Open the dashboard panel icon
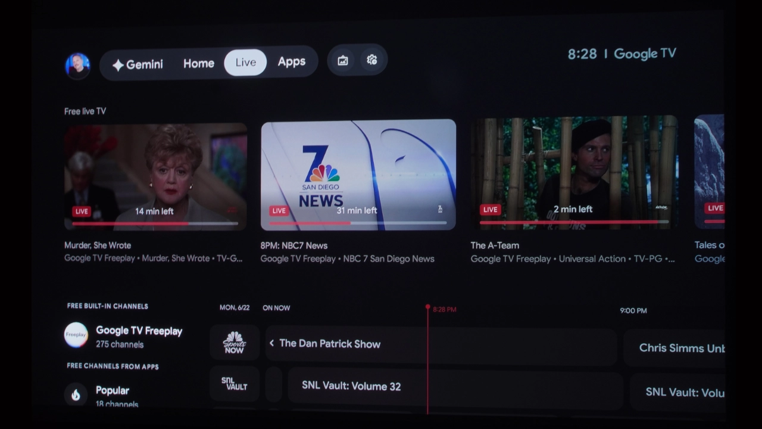 coord(343,60)
